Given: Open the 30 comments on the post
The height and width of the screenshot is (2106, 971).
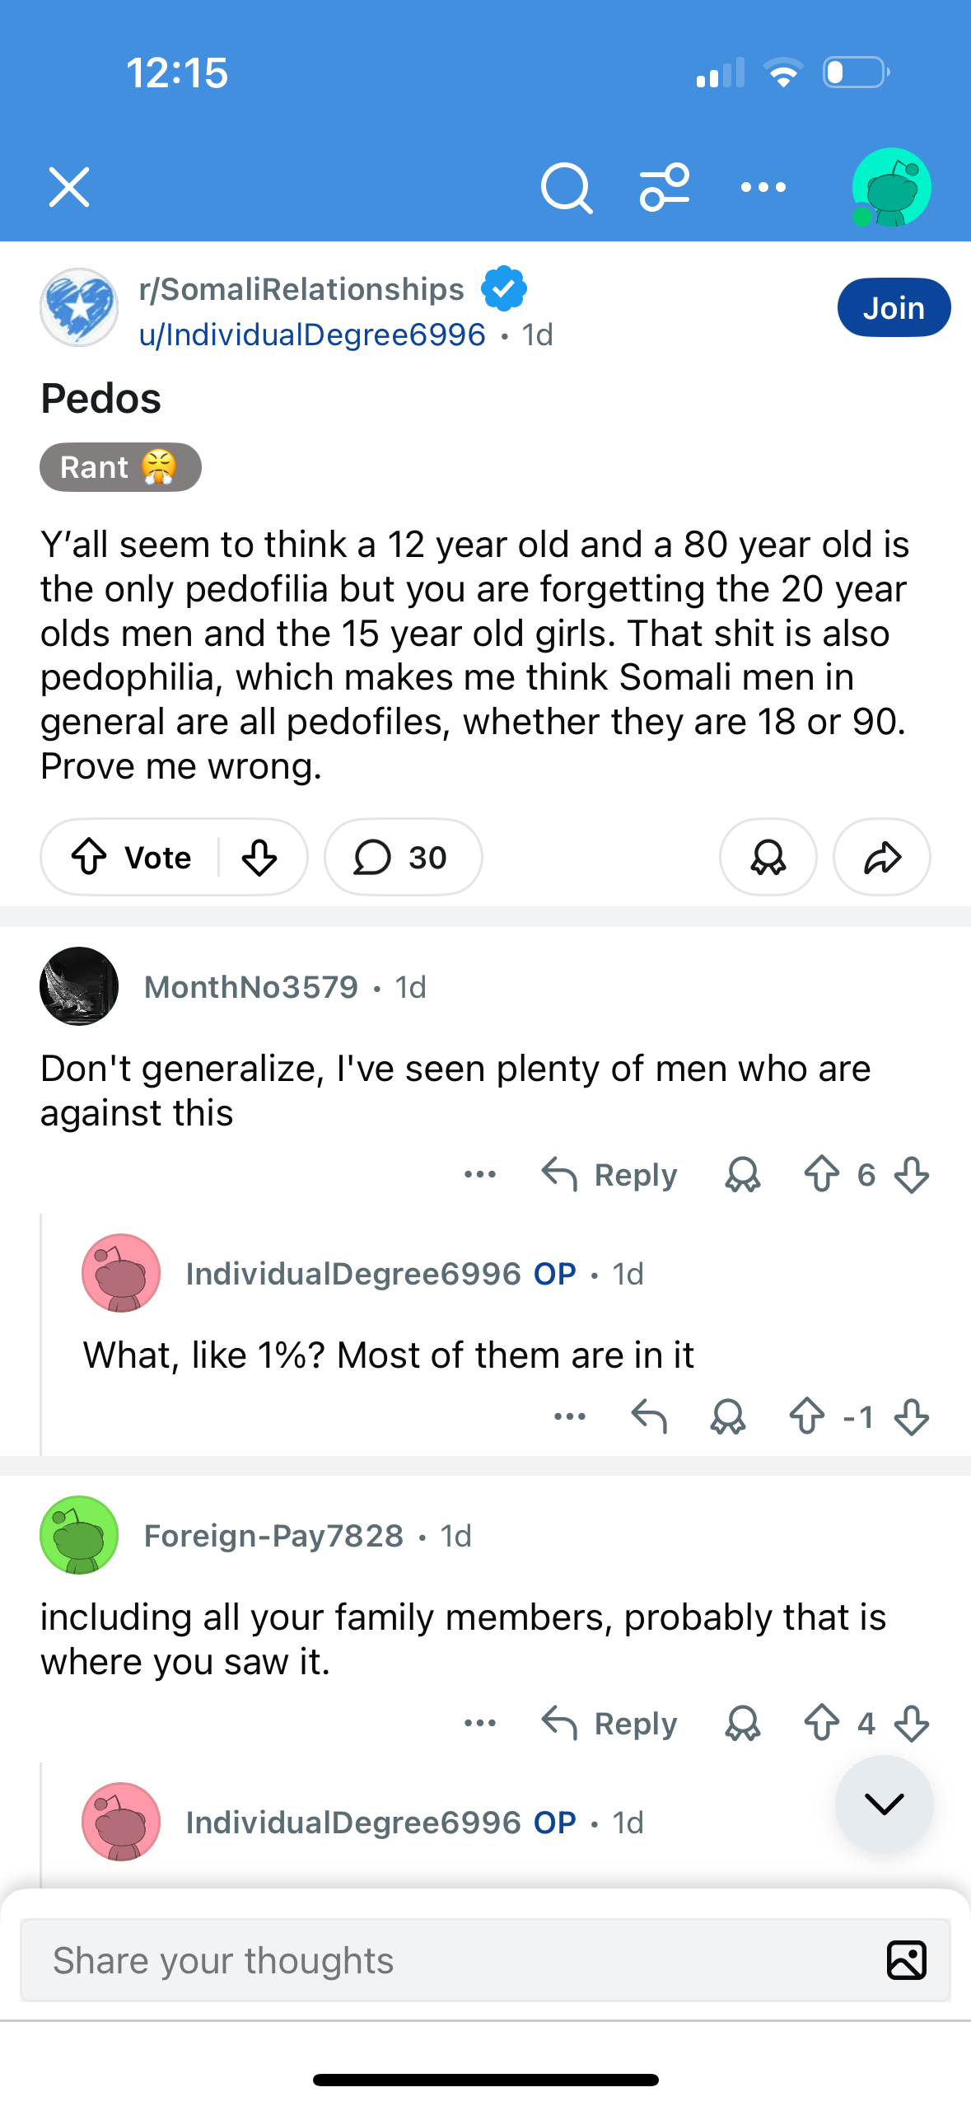Looking at the screenshot, I should [x=403, y=857].
